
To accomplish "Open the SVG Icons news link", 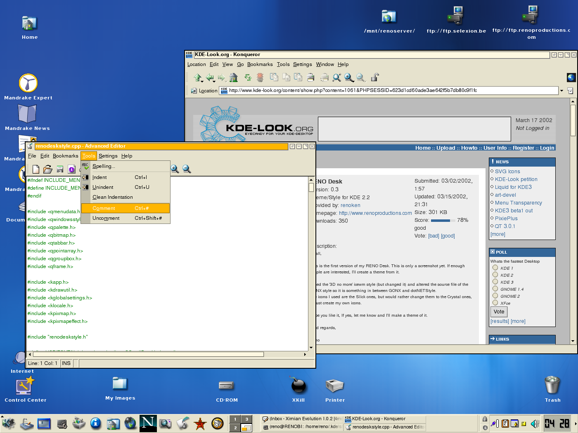I will pos(507,172).
